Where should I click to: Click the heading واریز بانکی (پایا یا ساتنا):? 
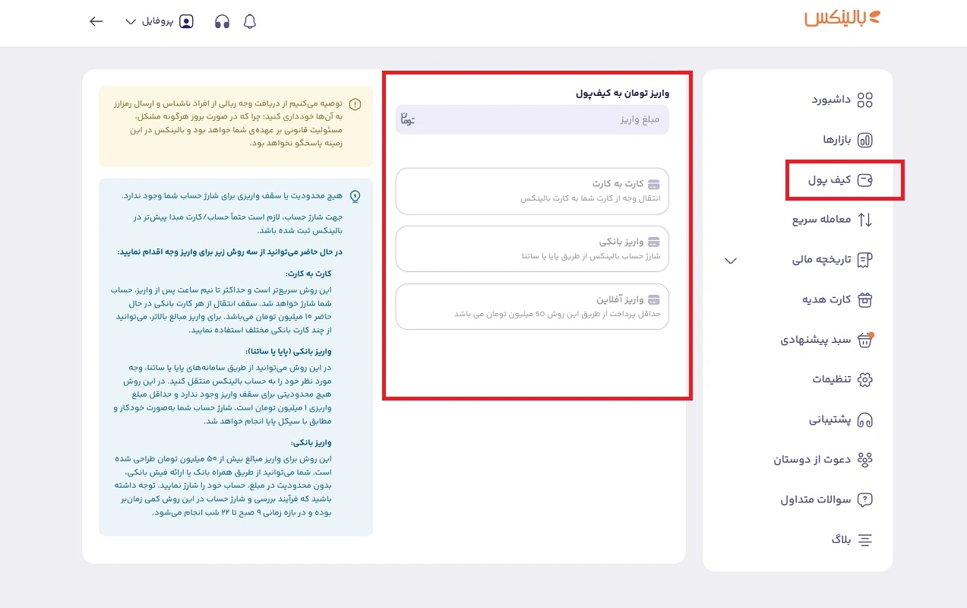289,351
